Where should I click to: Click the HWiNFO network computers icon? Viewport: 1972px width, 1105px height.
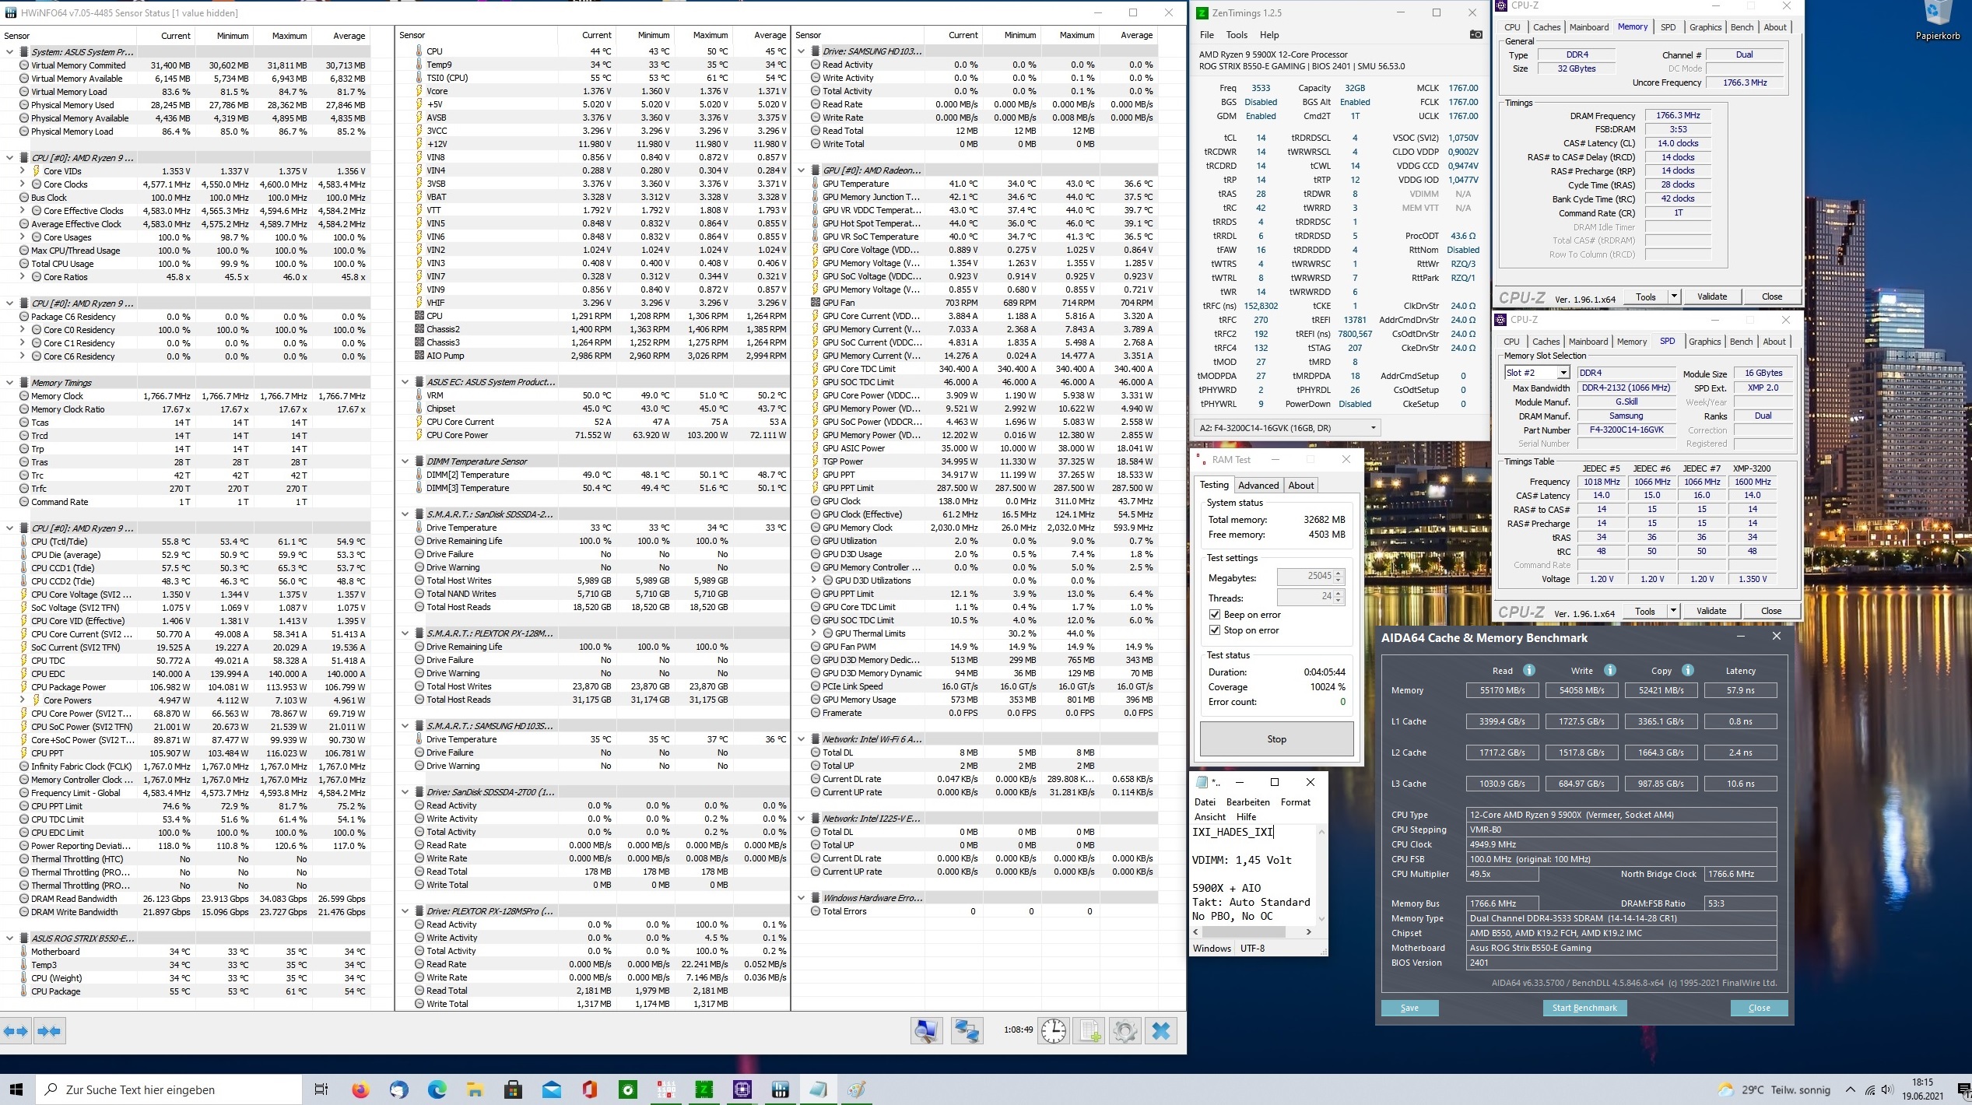967,1031
